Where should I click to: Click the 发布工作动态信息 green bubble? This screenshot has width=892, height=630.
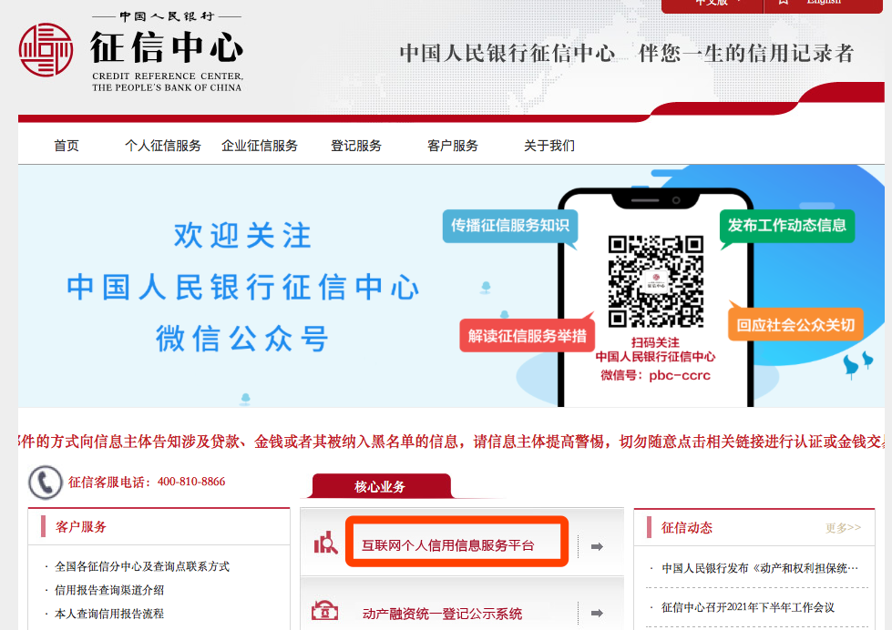tap(787, 226)
